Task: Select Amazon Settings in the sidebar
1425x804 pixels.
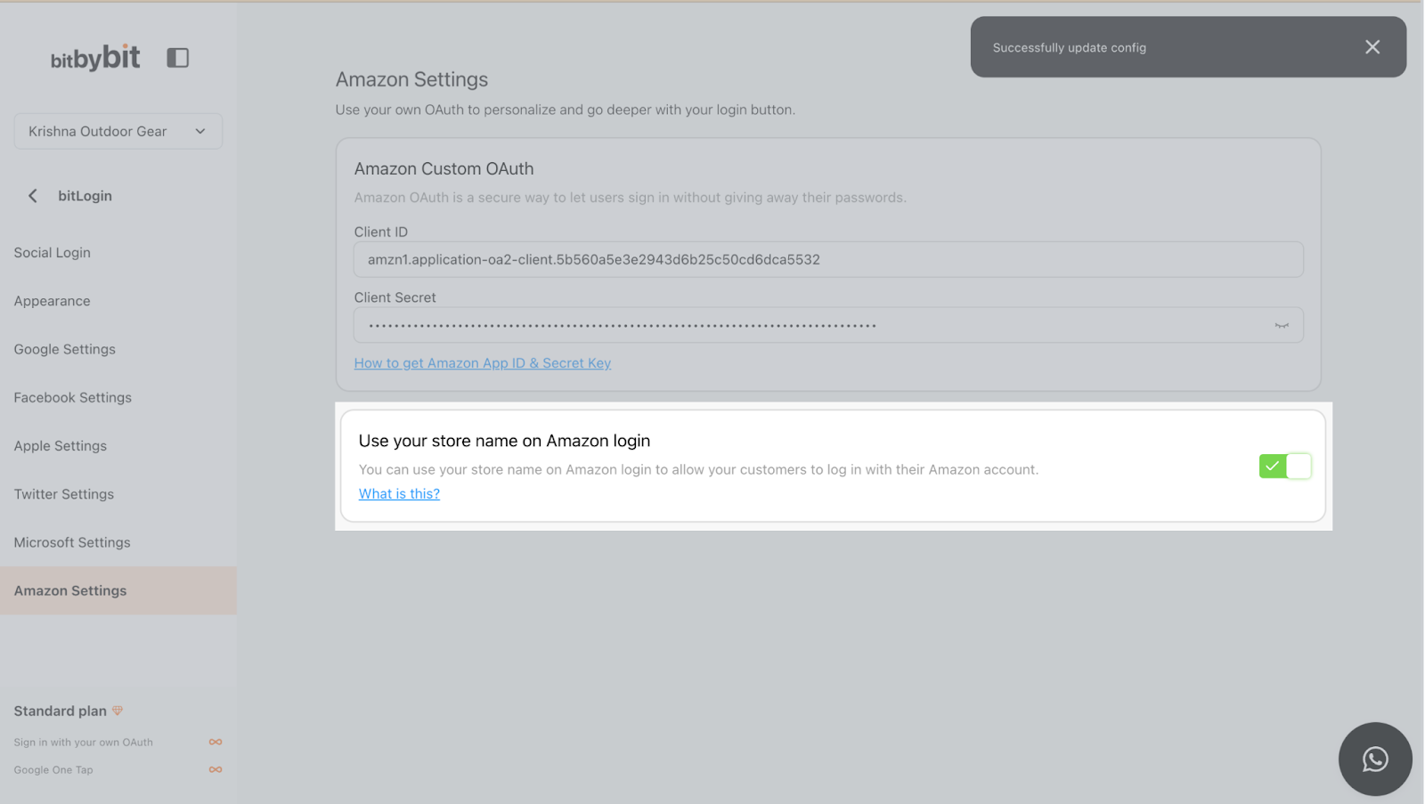Action: 118,590
